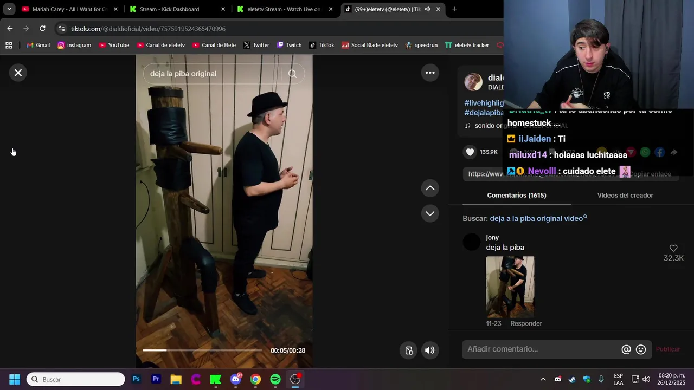This screenshot has height=390, width=694.
Task: Reload the page with refresh icon
Action: (x=42, y=28)
